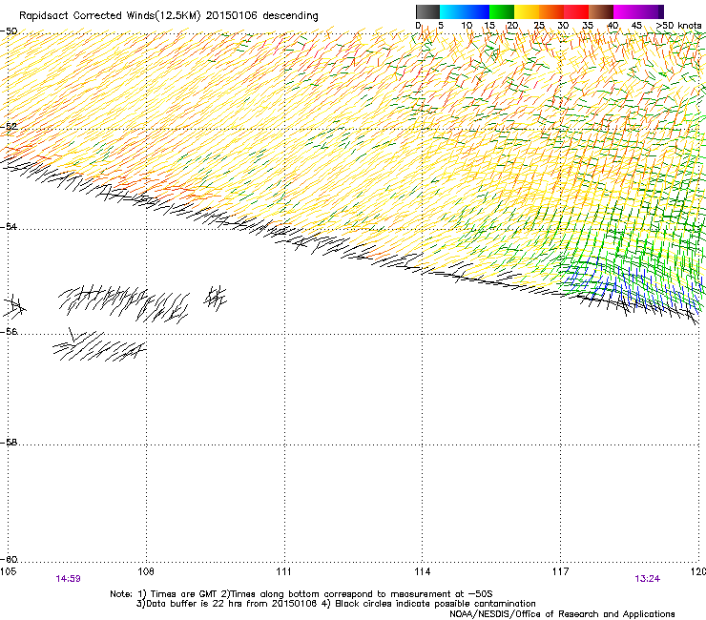706x620 pixels.
Task: Click the yellow 20-25 knots color segment
Action: coord(527,11)
